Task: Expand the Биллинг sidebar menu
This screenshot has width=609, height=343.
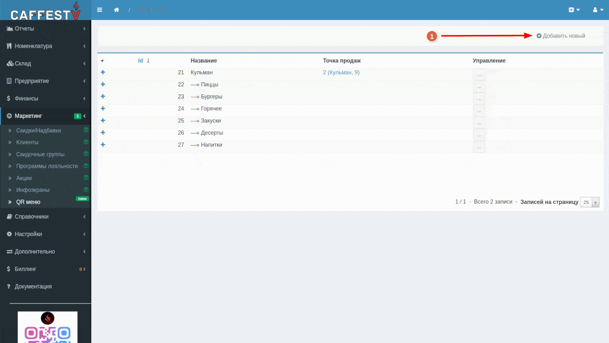Action: click(45, 269)
